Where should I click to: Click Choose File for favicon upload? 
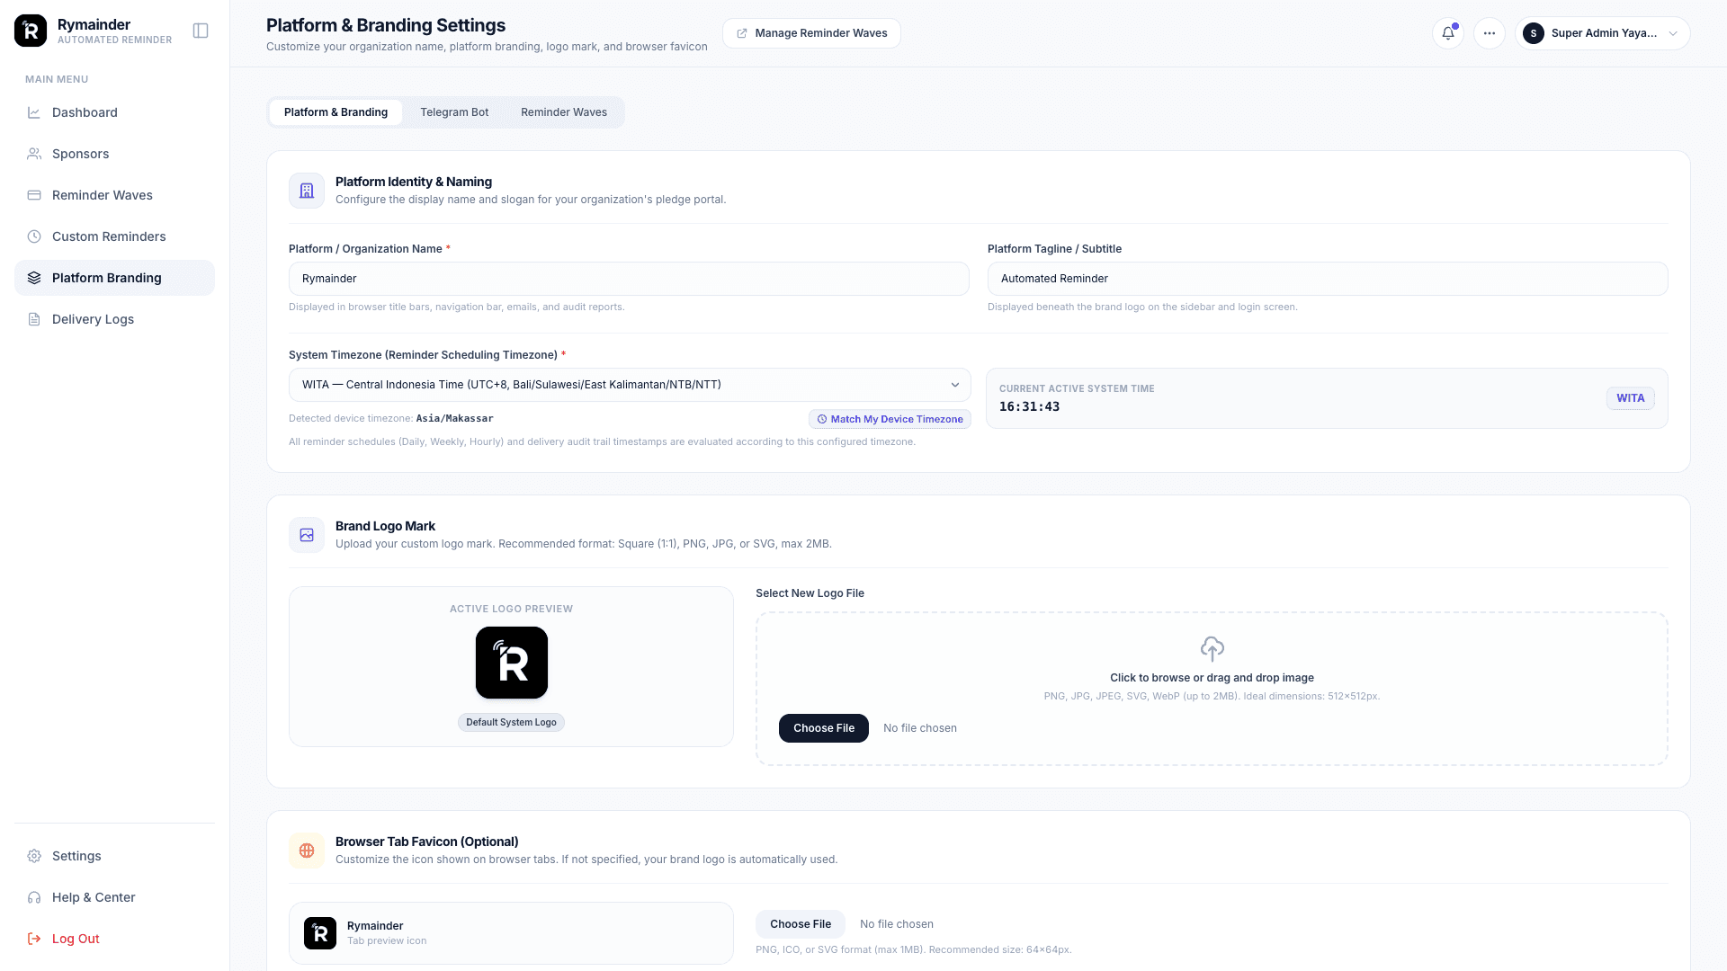point(801,924)
